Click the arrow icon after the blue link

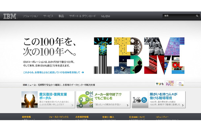click(x=83, y=72)
